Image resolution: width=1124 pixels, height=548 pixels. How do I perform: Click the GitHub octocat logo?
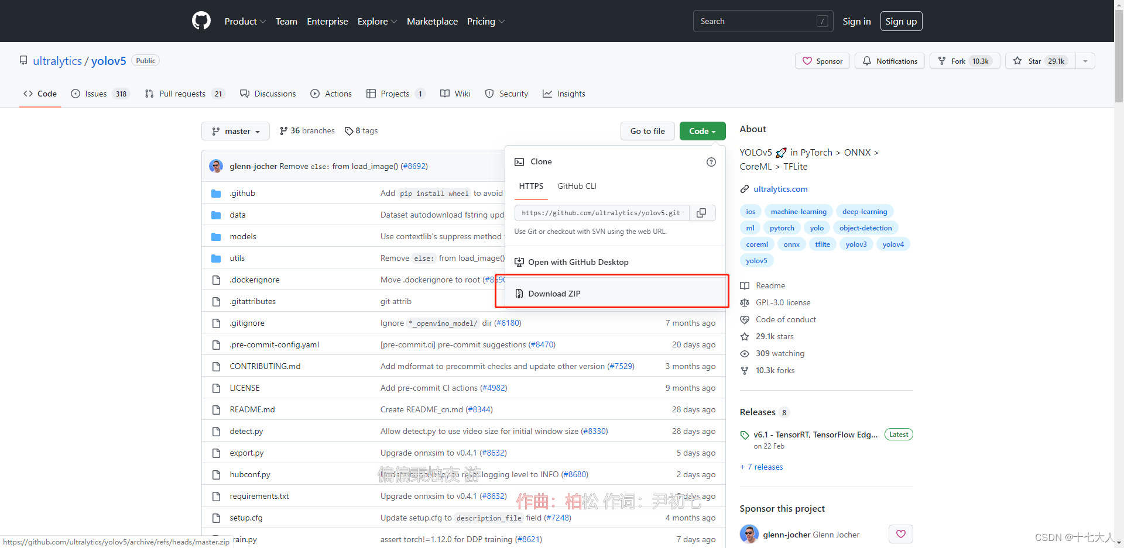click(201, 21)
